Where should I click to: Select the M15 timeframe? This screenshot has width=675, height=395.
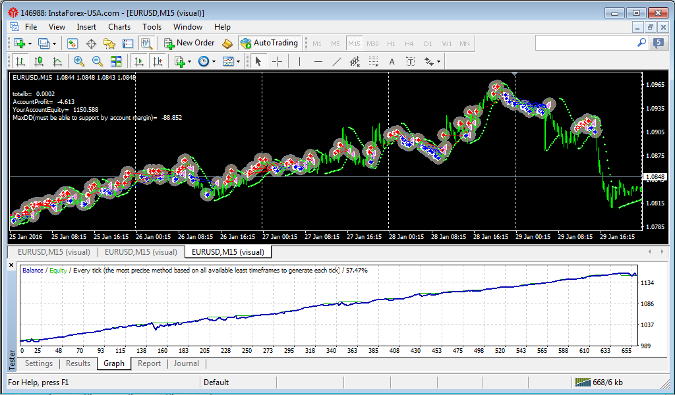click(x=354, y=43)
